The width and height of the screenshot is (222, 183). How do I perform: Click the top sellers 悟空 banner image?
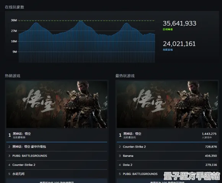point(57,104)
